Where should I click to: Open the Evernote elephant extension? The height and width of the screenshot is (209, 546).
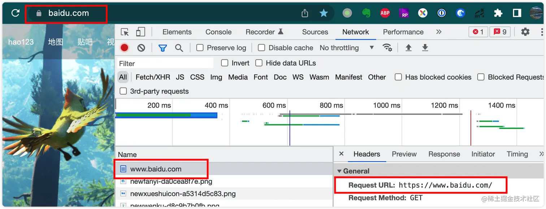click(x=366, y=13)
